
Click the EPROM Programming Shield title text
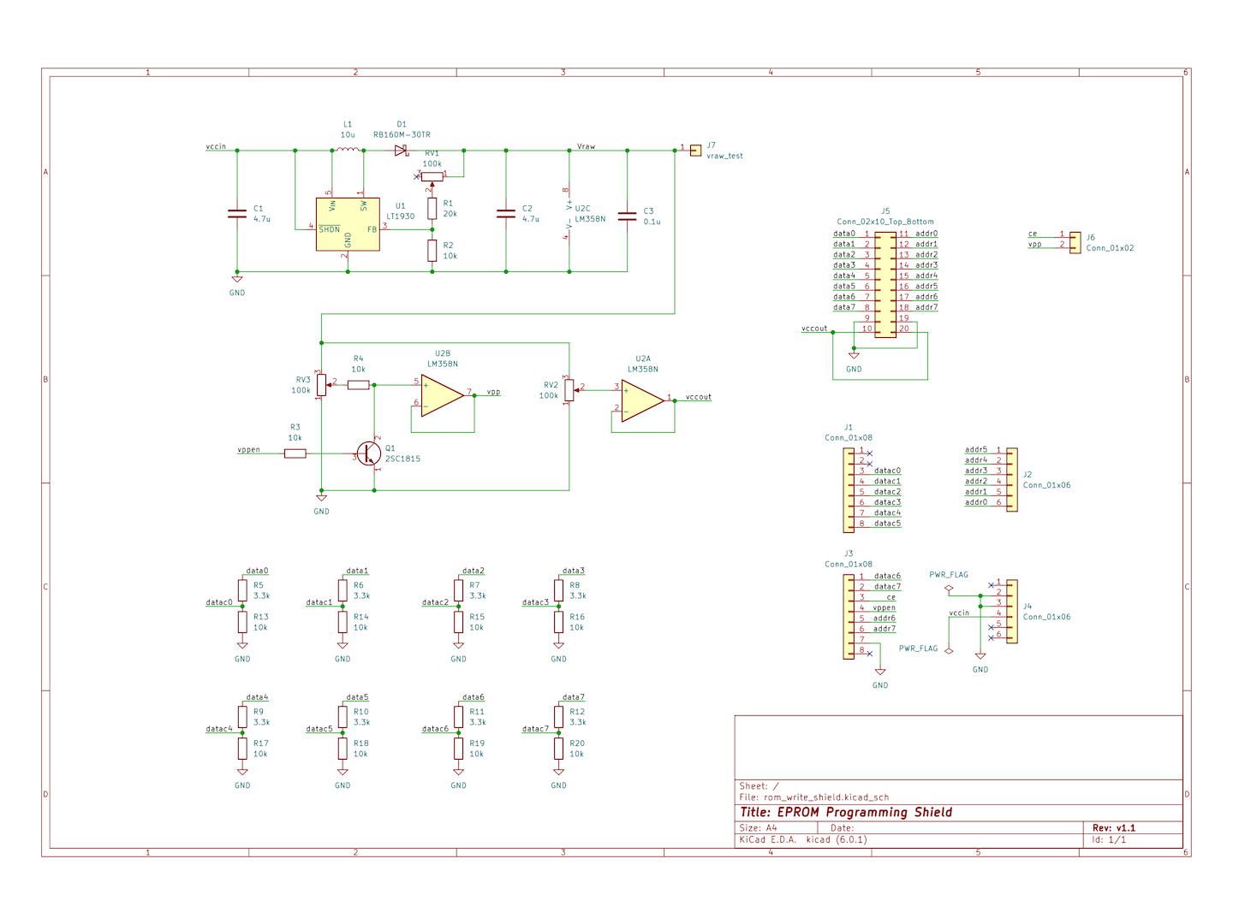[846, 813]
